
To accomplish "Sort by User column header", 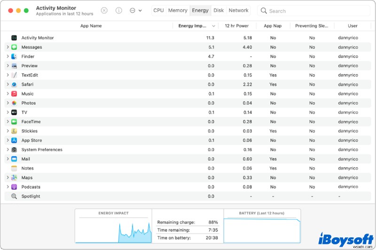I will [x=352, y=26].
